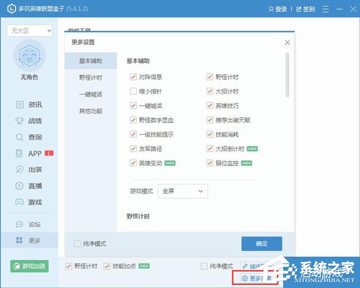
Task: Expand the 游戏模式 全屏 dropdown
Action: click(x=183, y=191)
